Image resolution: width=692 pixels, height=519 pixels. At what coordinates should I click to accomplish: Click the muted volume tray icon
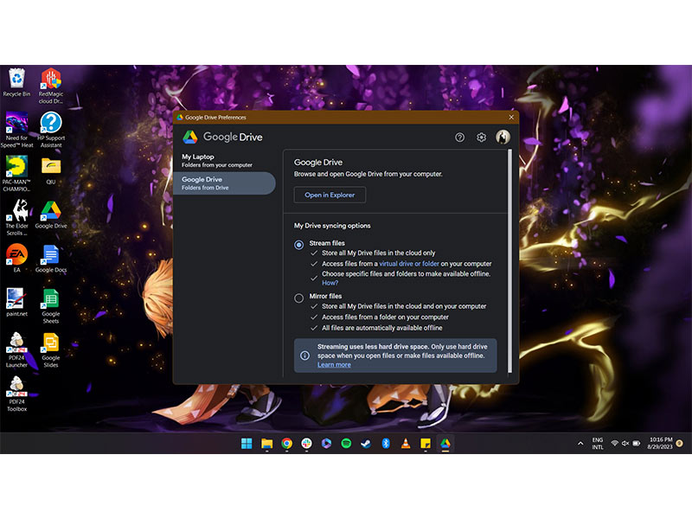(x=625, y=444)
